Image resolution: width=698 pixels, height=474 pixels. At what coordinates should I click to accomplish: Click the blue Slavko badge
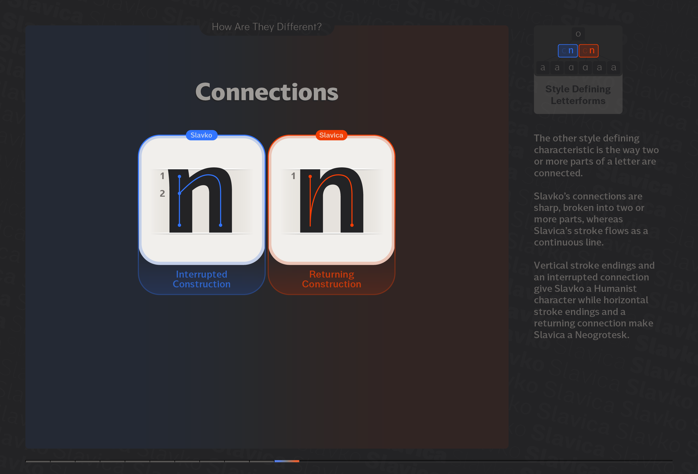pos(201,135)
